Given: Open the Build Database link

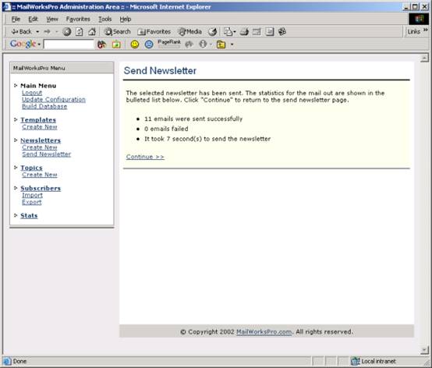Looking at the screenshot, I should (44, 106).
